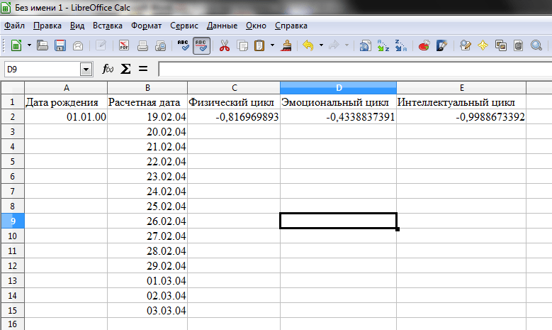Select highlighted row 9 header

(12, 221)
